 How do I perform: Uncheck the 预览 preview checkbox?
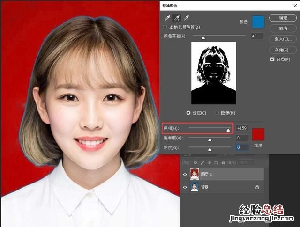(272, 59)
